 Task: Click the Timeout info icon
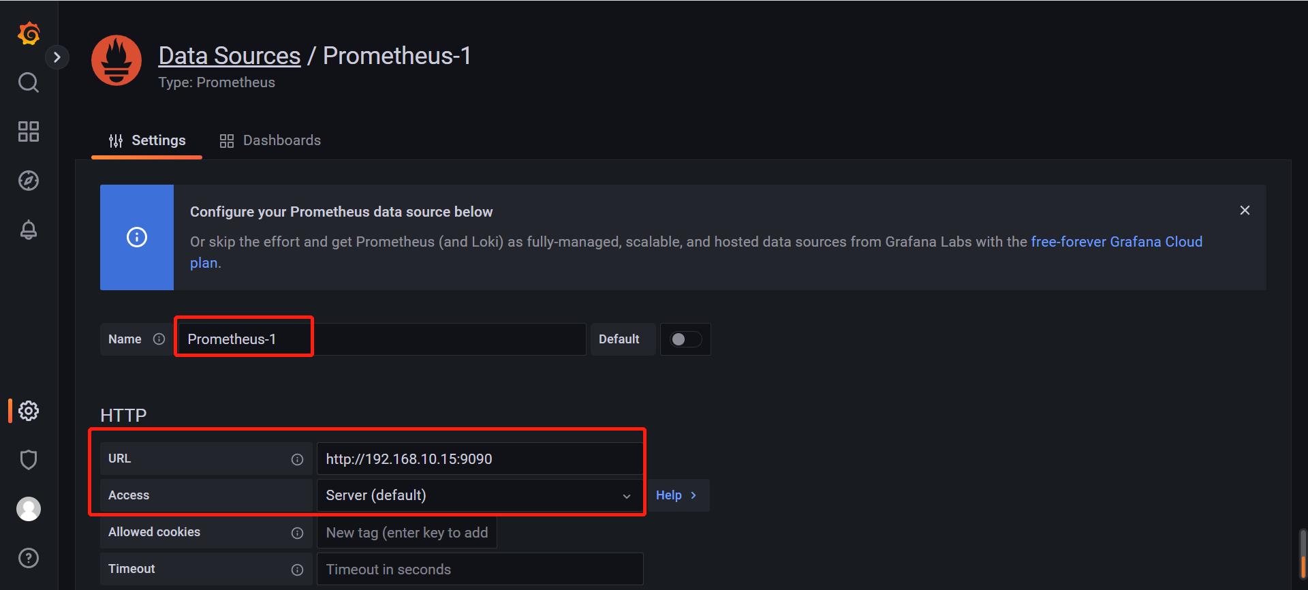coord(297,570)
